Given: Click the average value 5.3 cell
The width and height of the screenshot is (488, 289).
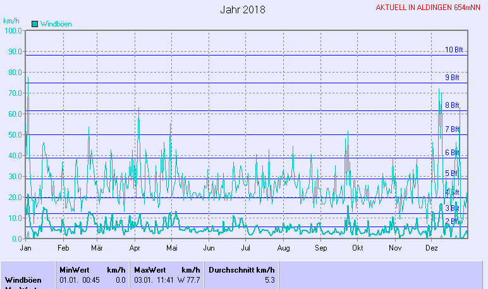Looking at the screenshot, I should point(269,280).
